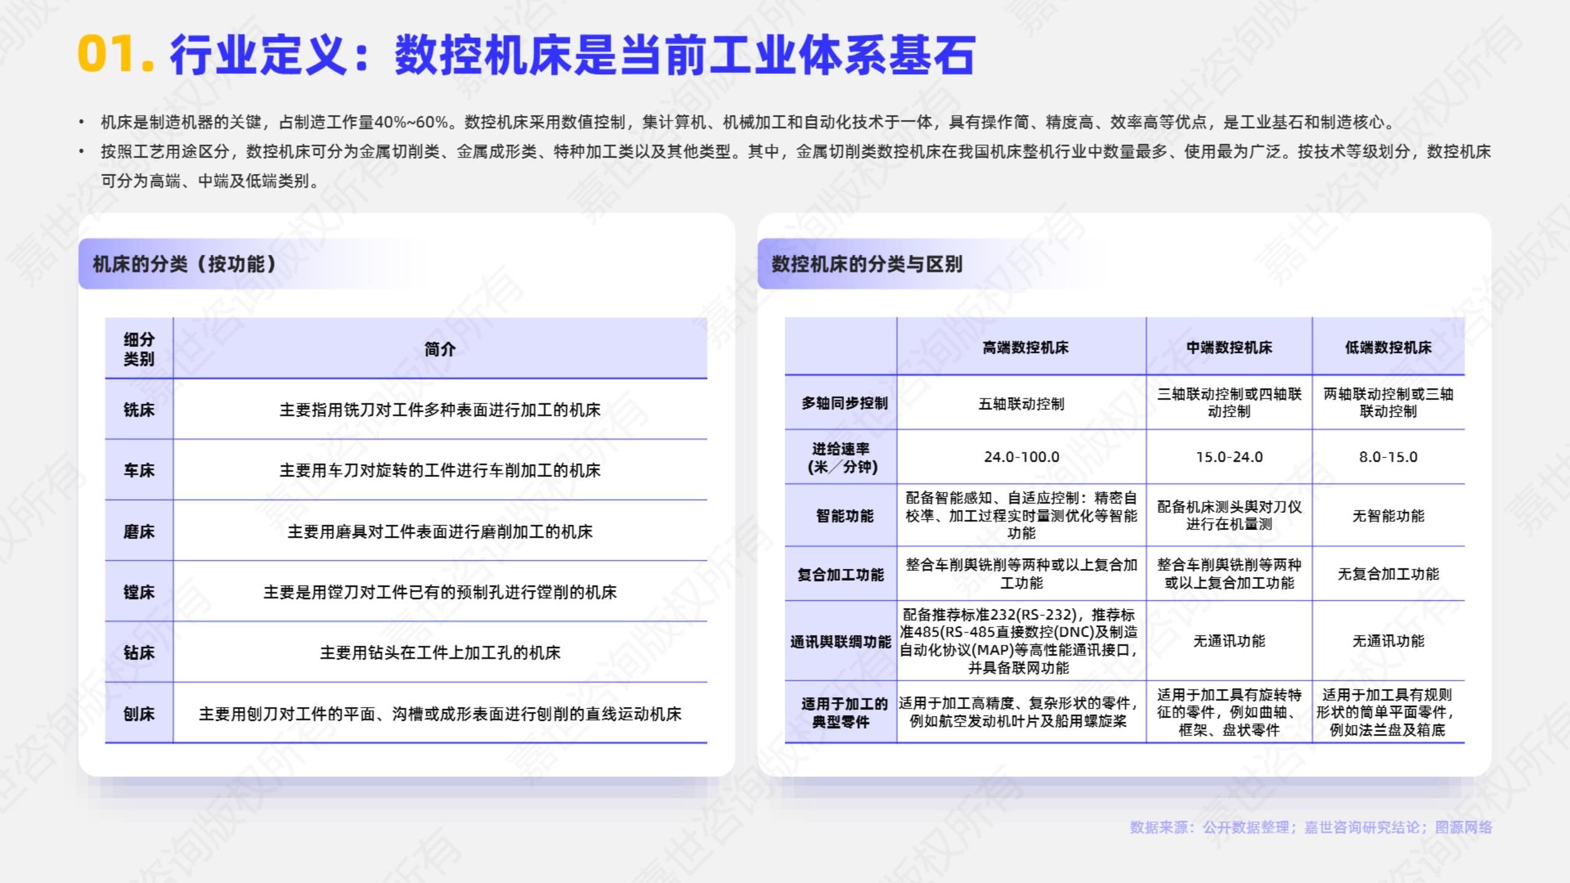
Task: Click the yellow 01. number
Action: coord(115,55)
